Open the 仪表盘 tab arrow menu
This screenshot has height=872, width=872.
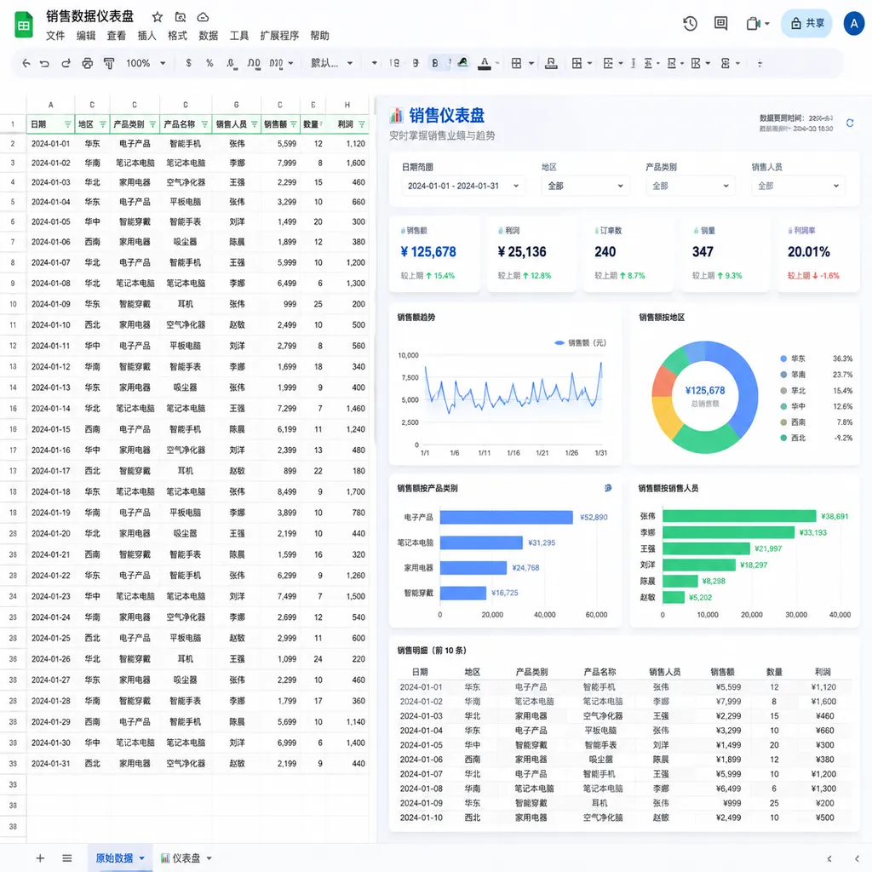tap(209, 858)
